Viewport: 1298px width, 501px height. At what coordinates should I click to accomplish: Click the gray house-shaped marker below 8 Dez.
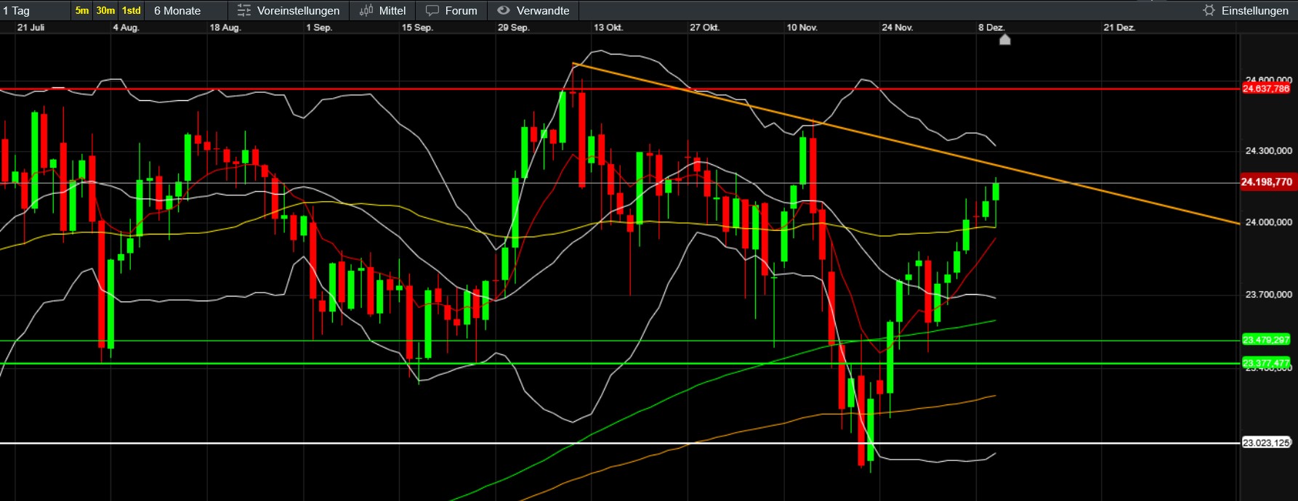1004,40
